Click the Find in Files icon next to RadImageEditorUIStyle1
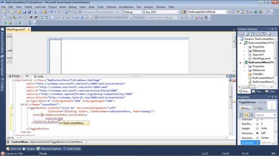Screen dimensions: 279x156 pyautogui.click(x=184, y=12)
